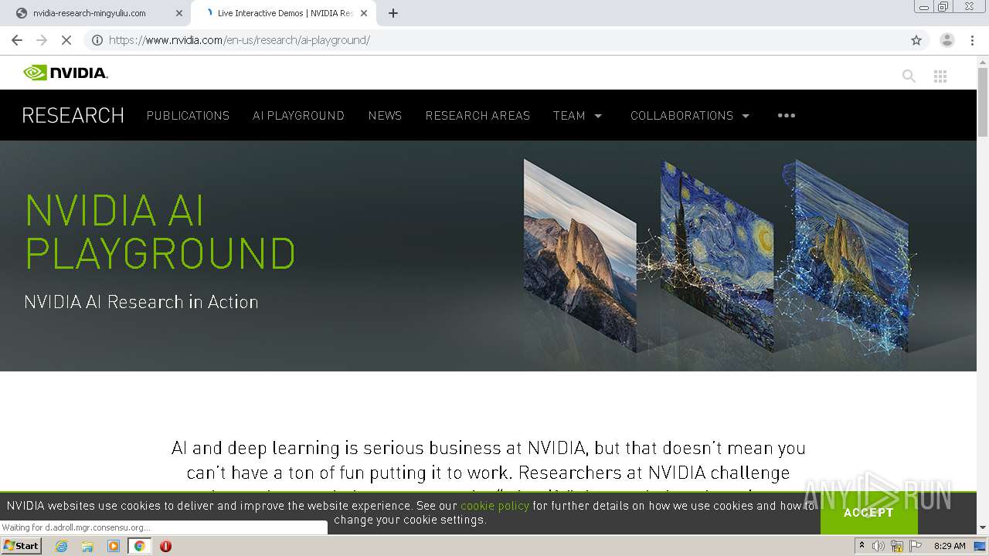The image size is (989, 556).
Task: Open the Chrome profile avatar
Action: pos(947,40)
